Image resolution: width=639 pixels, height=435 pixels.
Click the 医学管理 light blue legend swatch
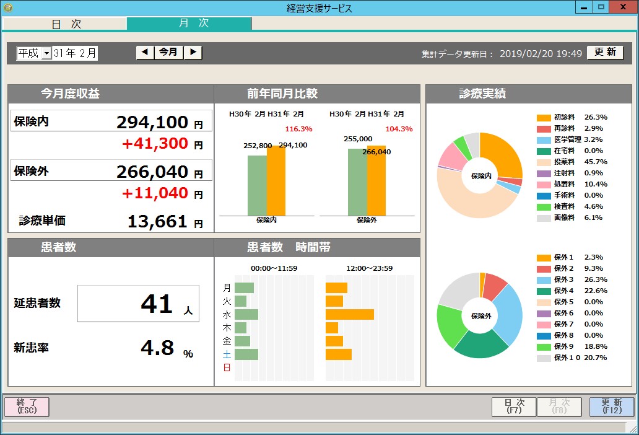(x=544, y=140)
